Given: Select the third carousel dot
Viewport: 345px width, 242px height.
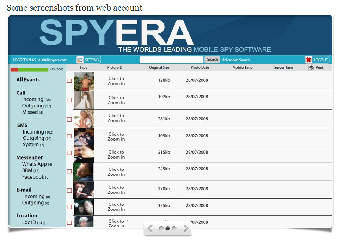Looking at the screenshot, I should tap(174, 229).
